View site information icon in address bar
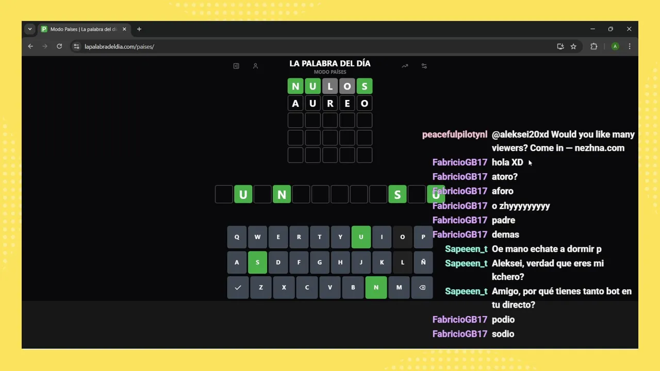Screen dimensions: 660x371 (76, 46)
